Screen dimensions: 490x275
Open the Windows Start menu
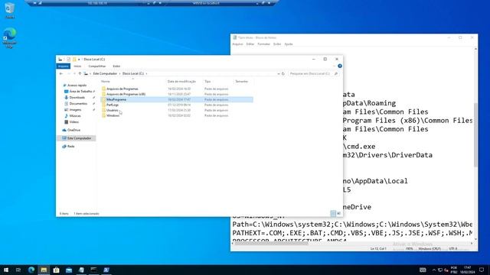(6, 270)
